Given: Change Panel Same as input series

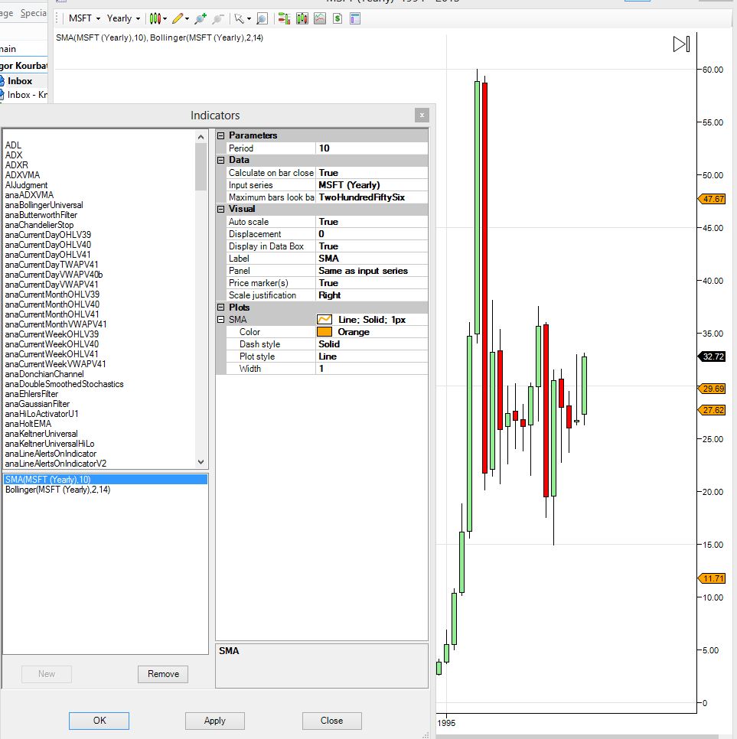Looking at the screenshot, I should coord(372,271).
